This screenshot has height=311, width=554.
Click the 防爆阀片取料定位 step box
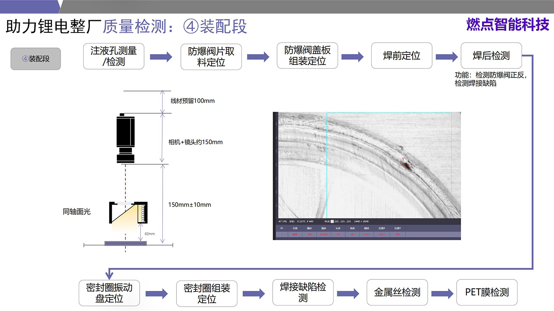click(211, 57)
